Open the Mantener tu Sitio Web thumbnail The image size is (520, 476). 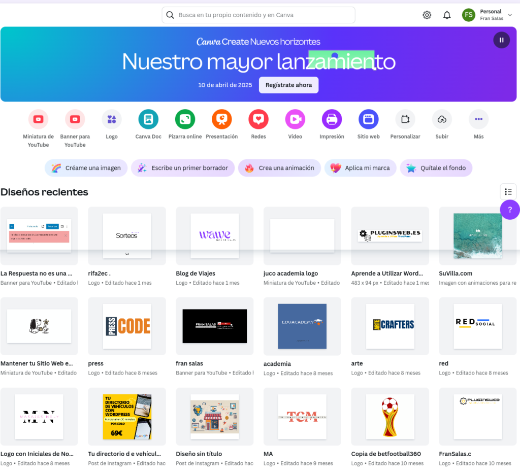point(39,326)
